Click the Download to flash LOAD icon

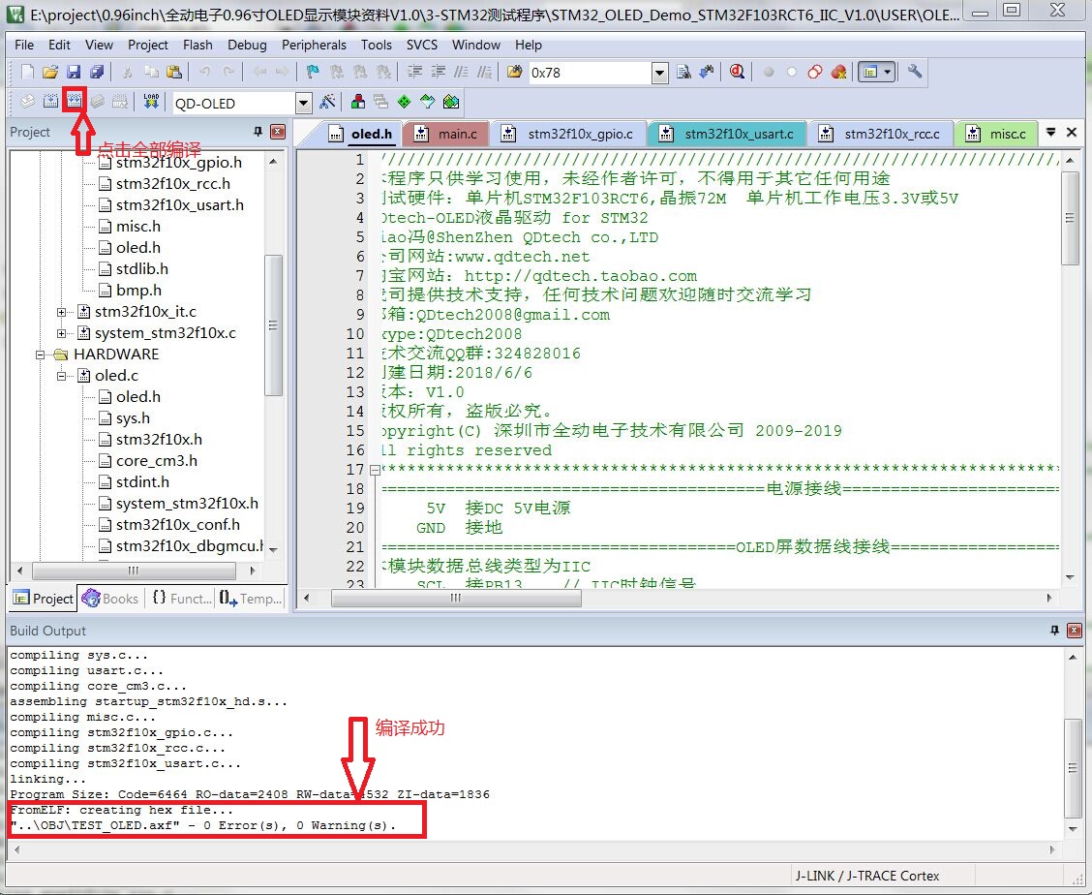(151, 102)
